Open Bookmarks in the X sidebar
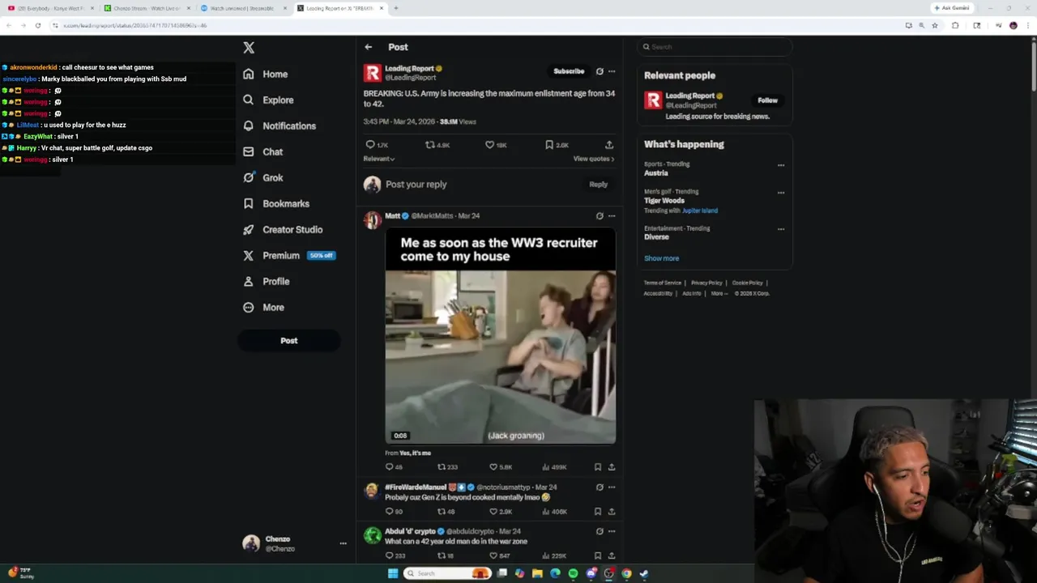This screenshot has width=1037, height=583. tap(276, 203)
